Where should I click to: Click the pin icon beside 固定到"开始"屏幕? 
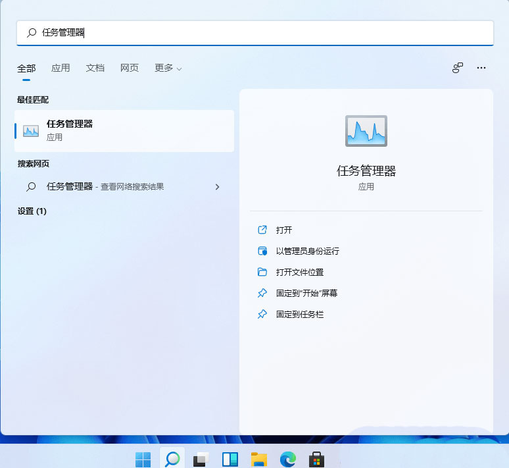[262, 293]
